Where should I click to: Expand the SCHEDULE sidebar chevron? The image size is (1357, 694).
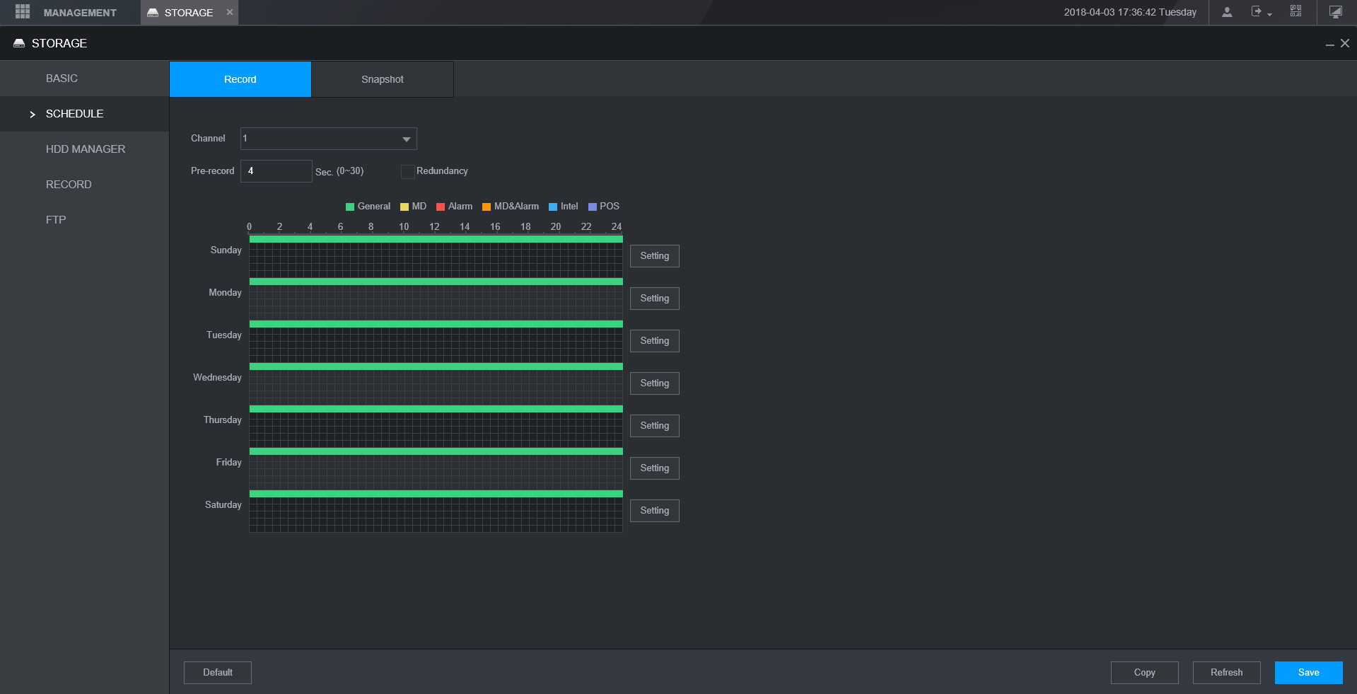click(x=33, y=115)
